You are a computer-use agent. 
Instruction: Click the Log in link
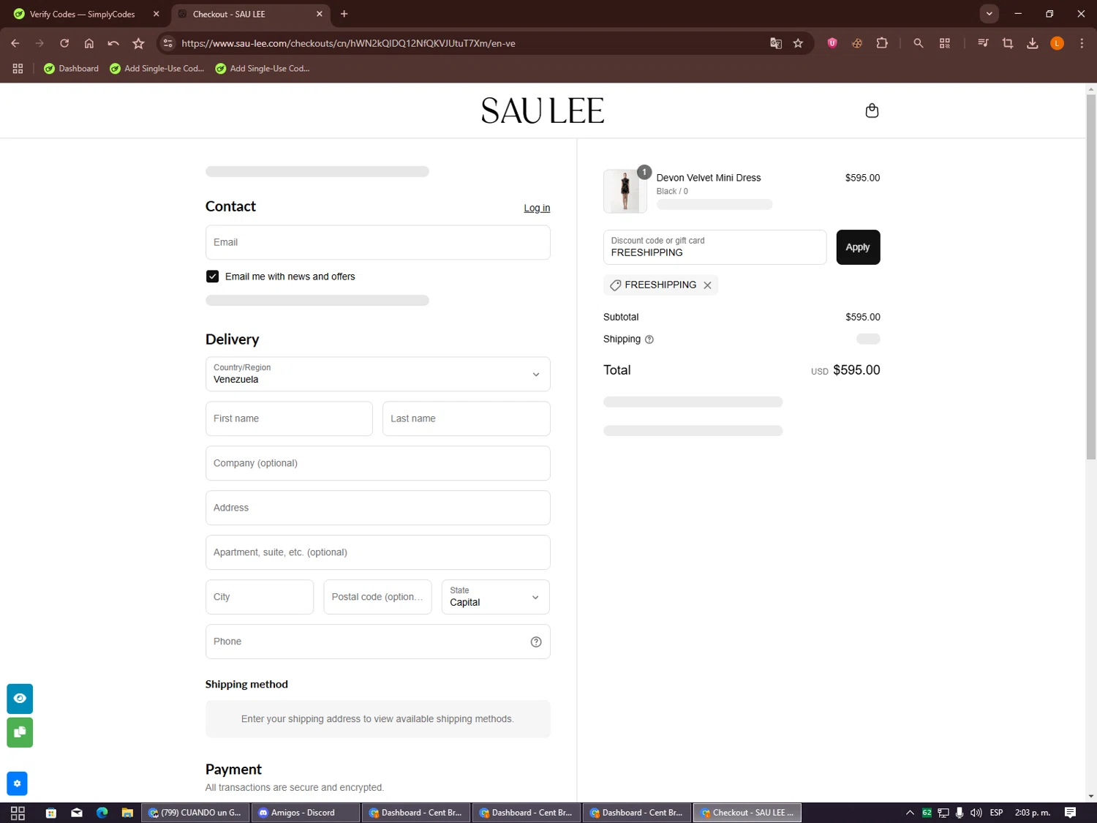537,208
